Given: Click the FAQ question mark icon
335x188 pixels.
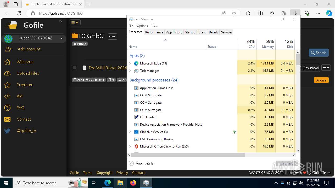Looking at the screenshot, I should [x=7, y=108].
